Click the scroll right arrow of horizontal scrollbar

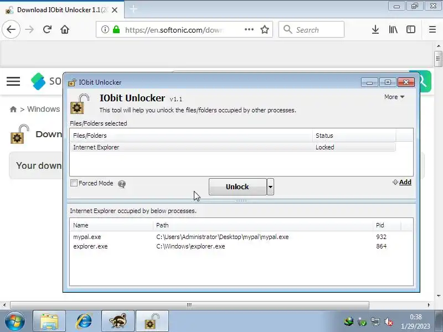coord(429,305)
